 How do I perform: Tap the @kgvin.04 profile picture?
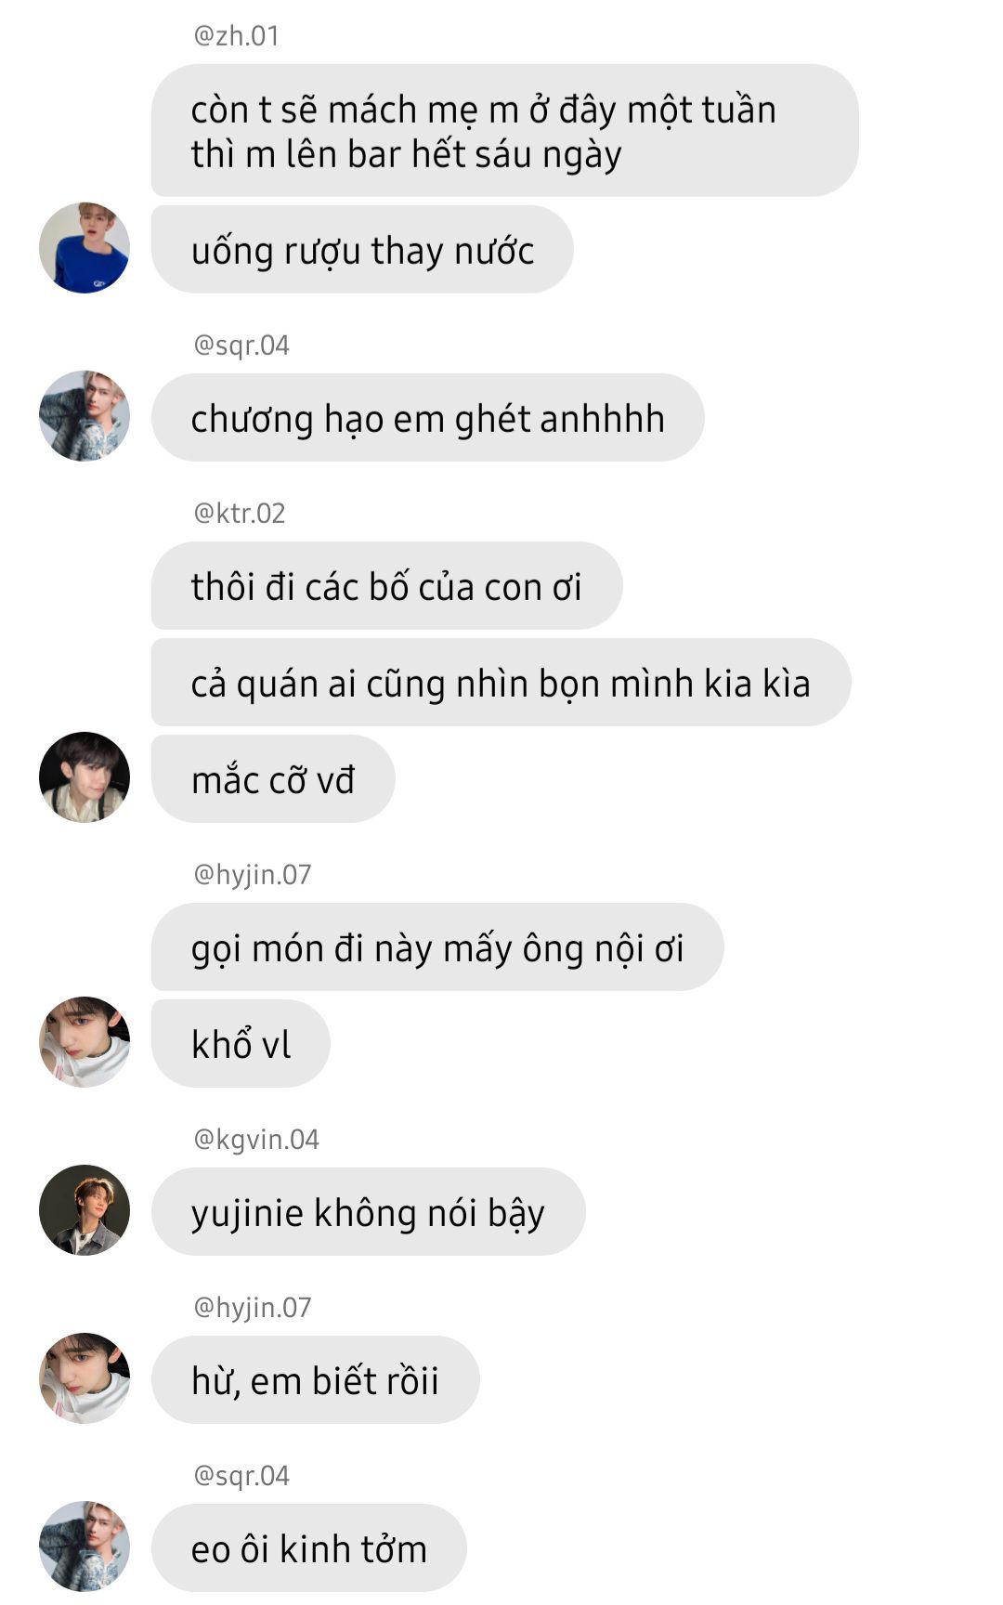85,1210
